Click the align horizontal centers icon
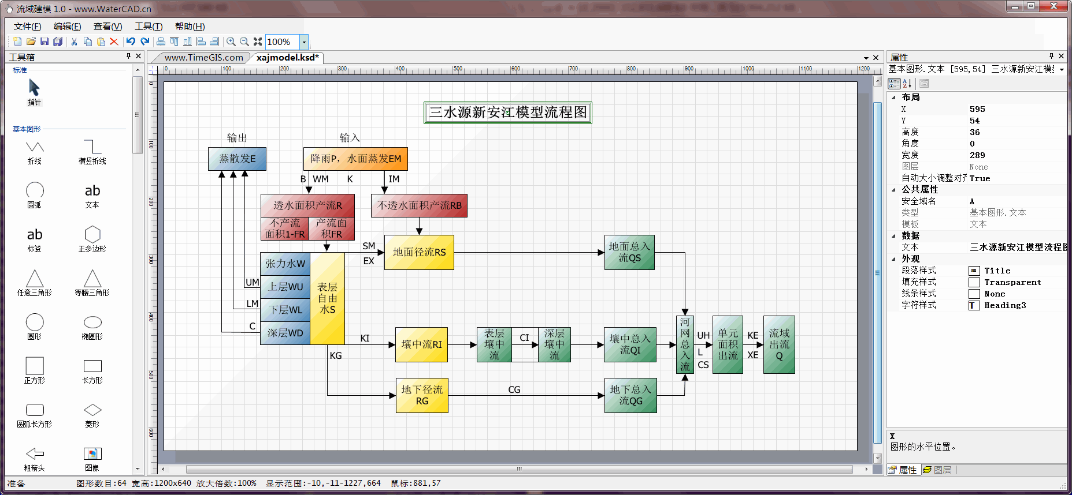This screenshot has width=1072, height=495. [161, 42]
